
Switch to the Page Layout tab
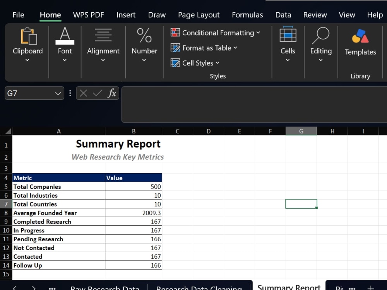point(199,15)
